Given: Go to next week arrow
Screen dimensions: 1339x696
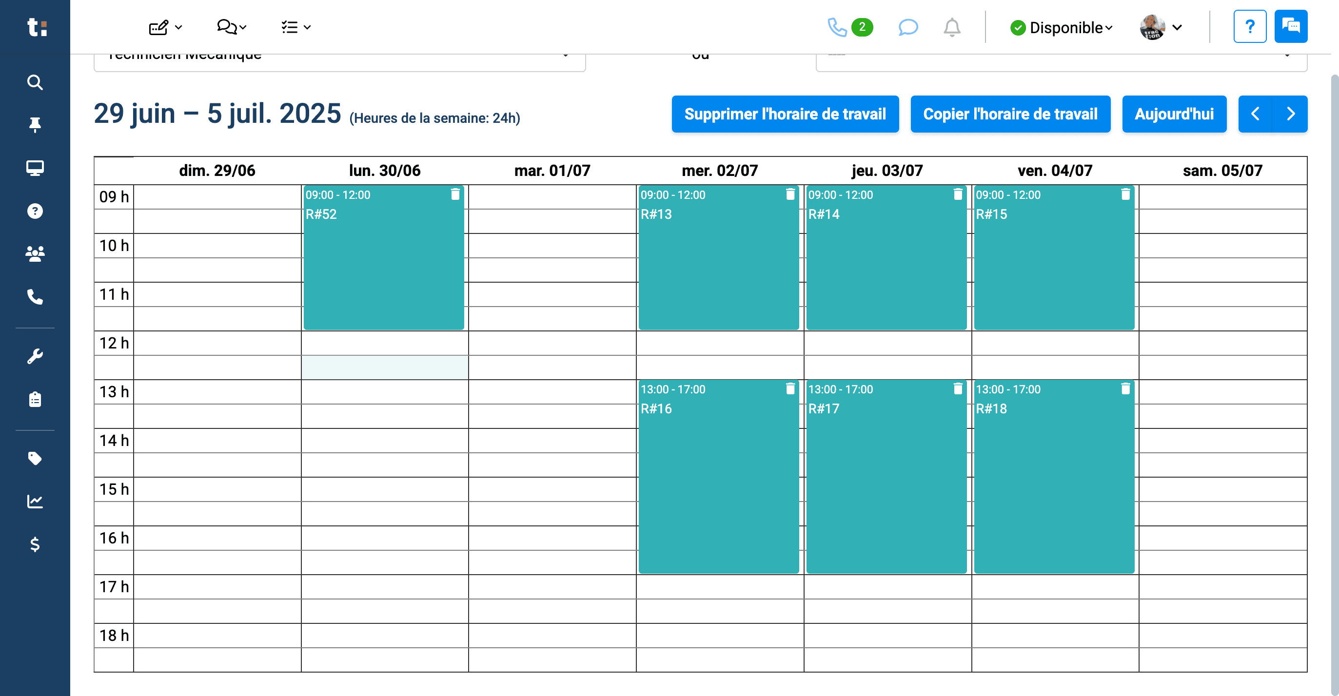Looking at the screenshot, I should click(x=1290, y=114).
